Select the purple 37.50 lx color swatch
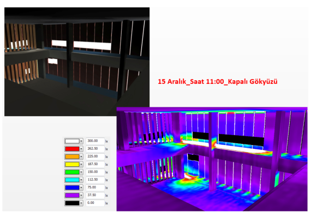 [72, 195]
